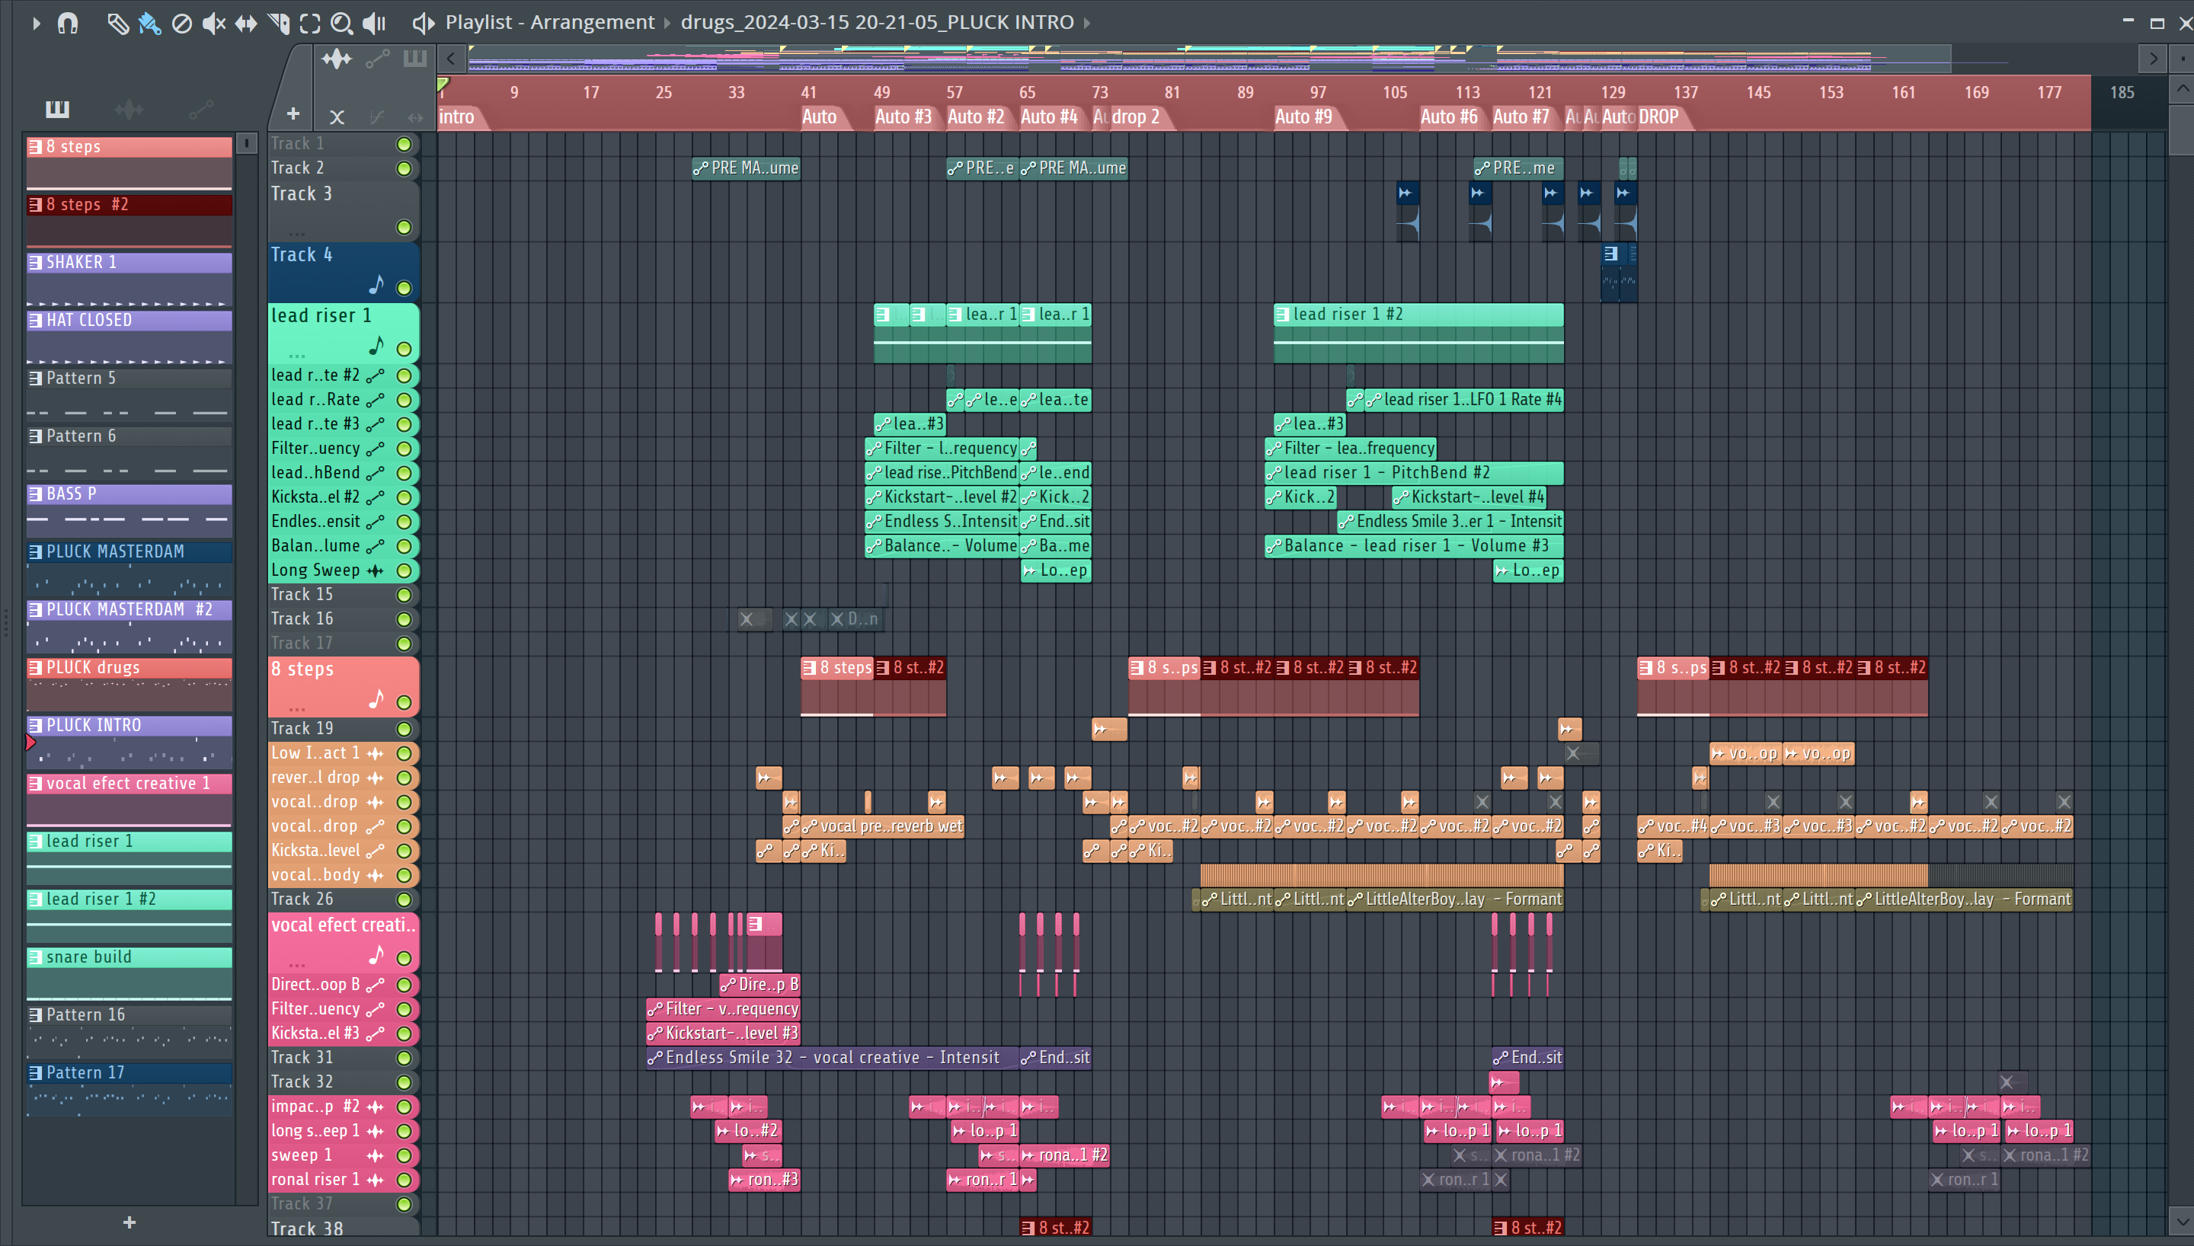Click Endless Smile 32 vocal creative automation clip
The width and height of the screenshot is (2194, 1246).
(x=832, y=1058)
